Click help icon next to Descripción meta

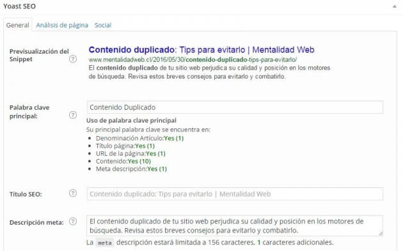tap(73, 221)
